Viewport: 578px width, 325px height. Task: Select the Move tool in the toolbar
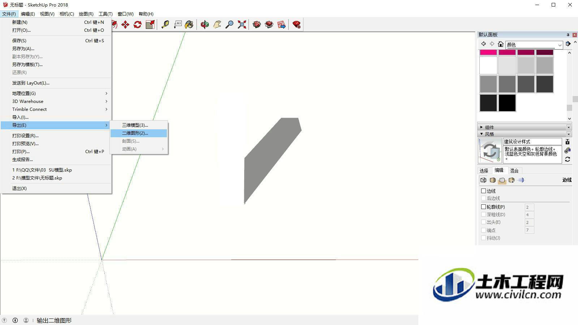pyautogui.click(x=125, y=25)
